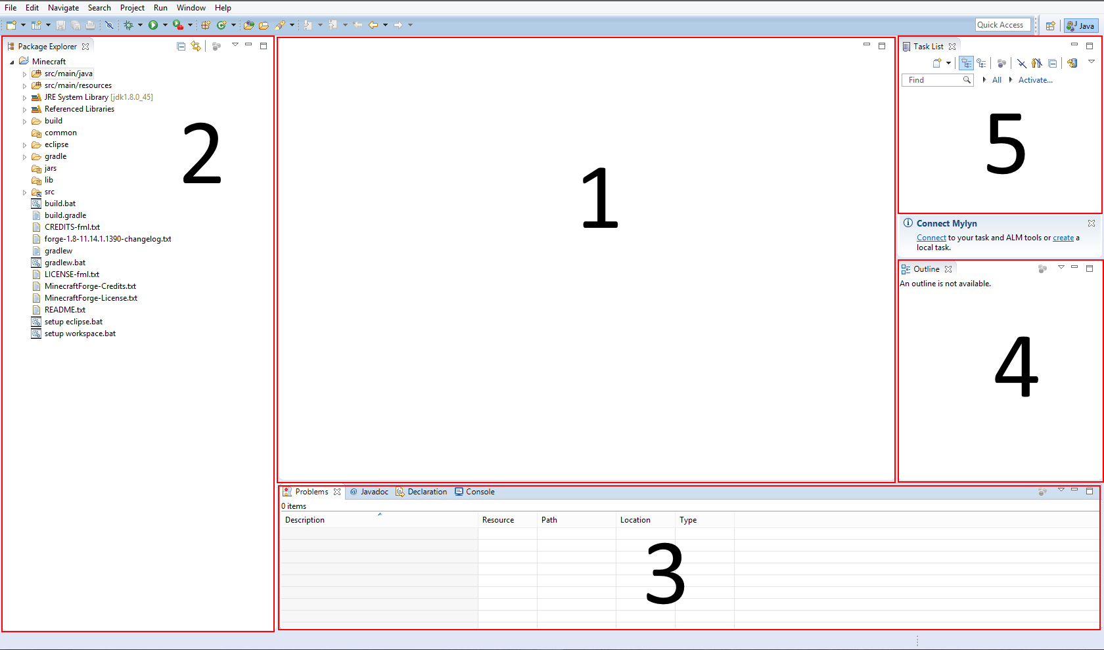Click the Connect link in Connect Mylyn
1104x650 pixels.
pyautogui.click(x=931, y=238)
